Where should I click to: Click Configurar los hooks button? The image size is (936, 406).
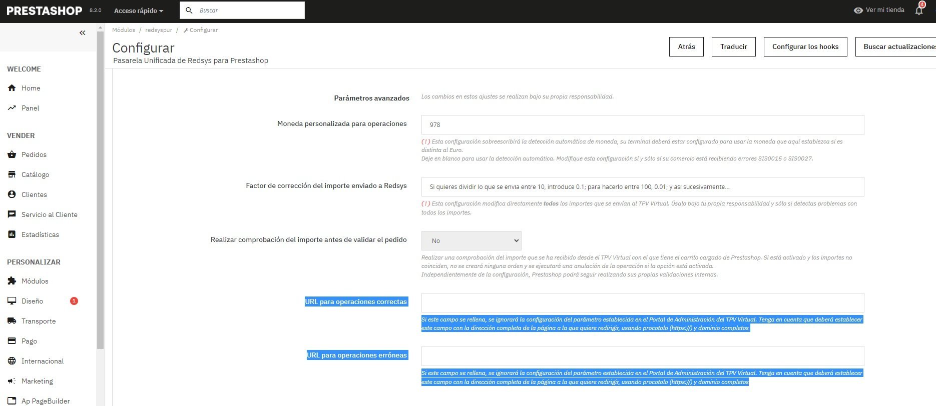click(805, 46)
